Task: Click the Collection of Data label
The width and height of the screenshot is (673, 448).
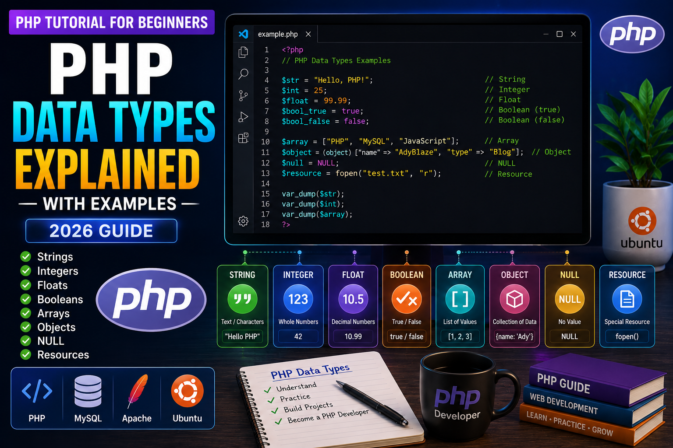Action: (514, 322)
